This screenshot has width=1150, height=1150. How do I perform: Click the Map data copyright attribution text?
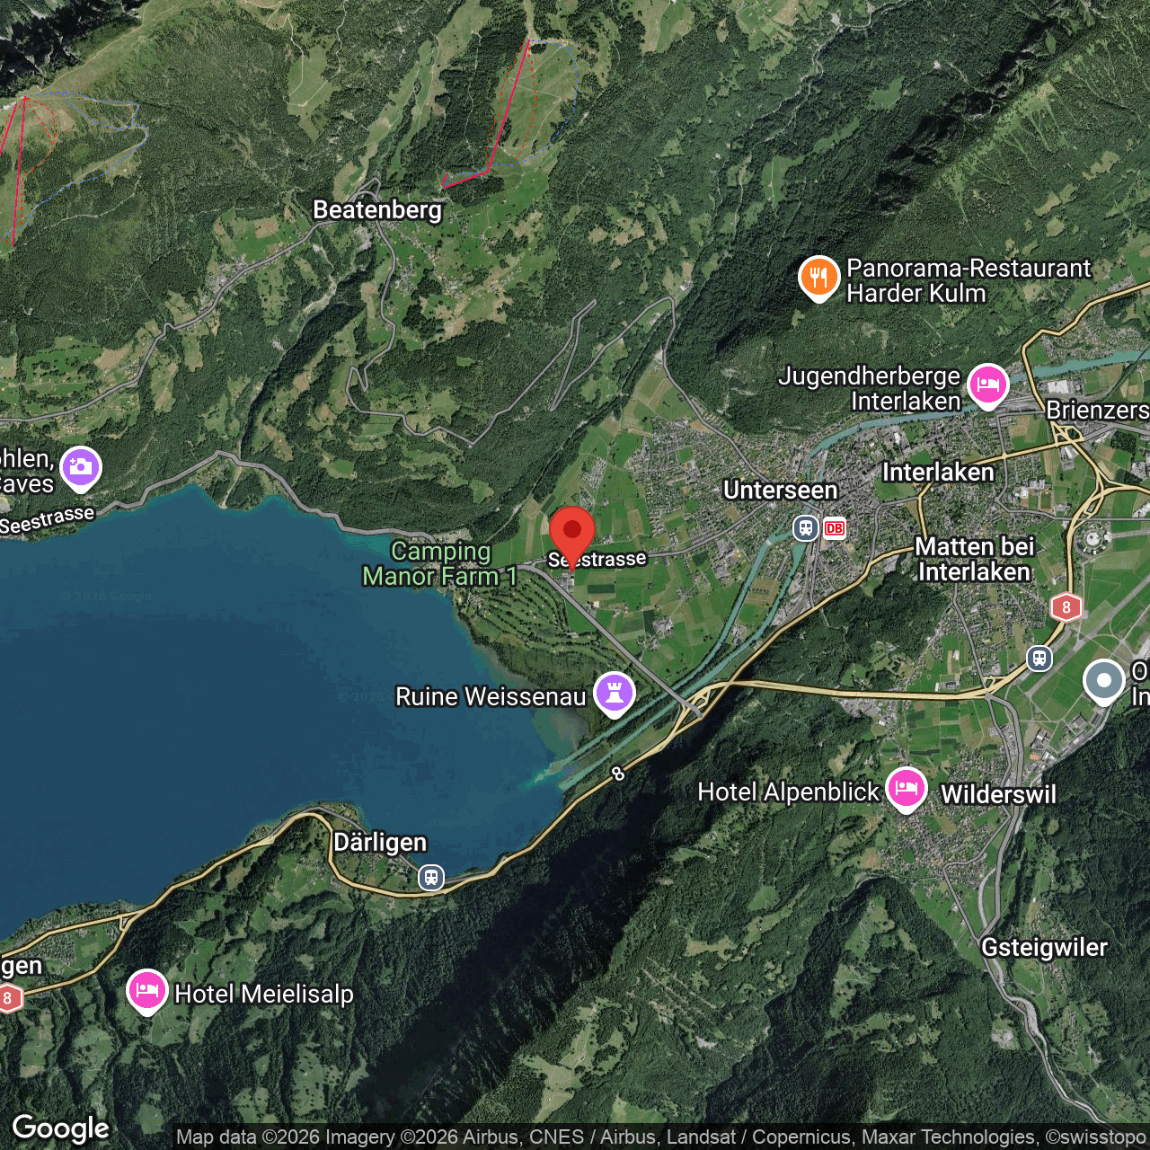660,1137
